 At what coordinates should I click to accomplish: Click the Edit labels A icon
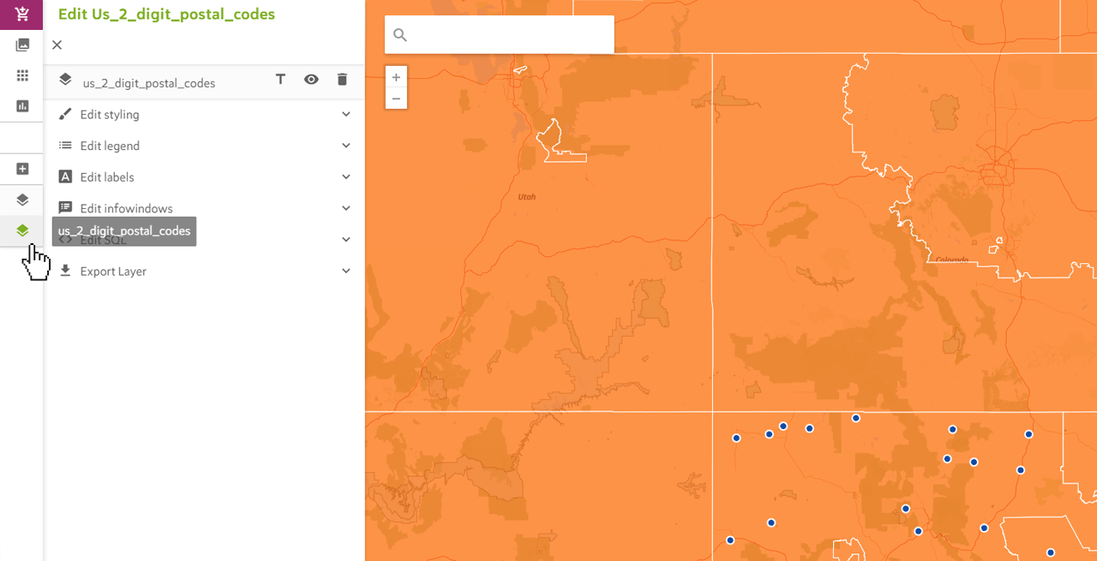pyautogui.click(x=65, y=176)
